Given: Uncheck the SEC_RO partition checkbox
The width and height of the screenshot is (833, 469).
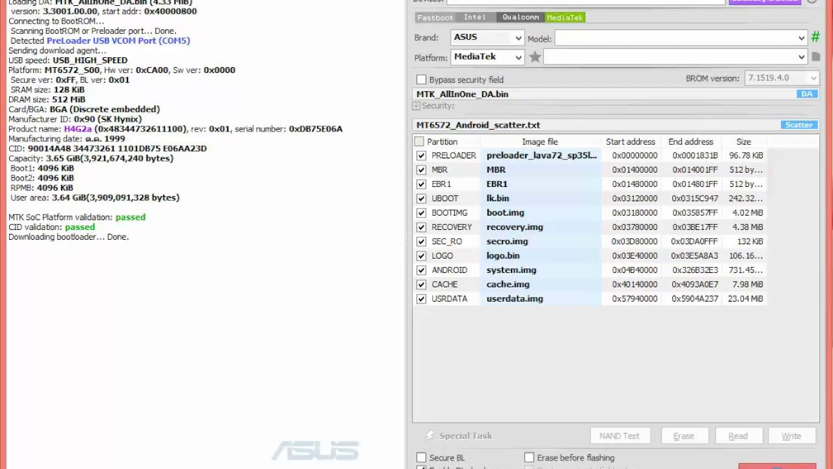Looking at the screenshot, I should point(421,242).
